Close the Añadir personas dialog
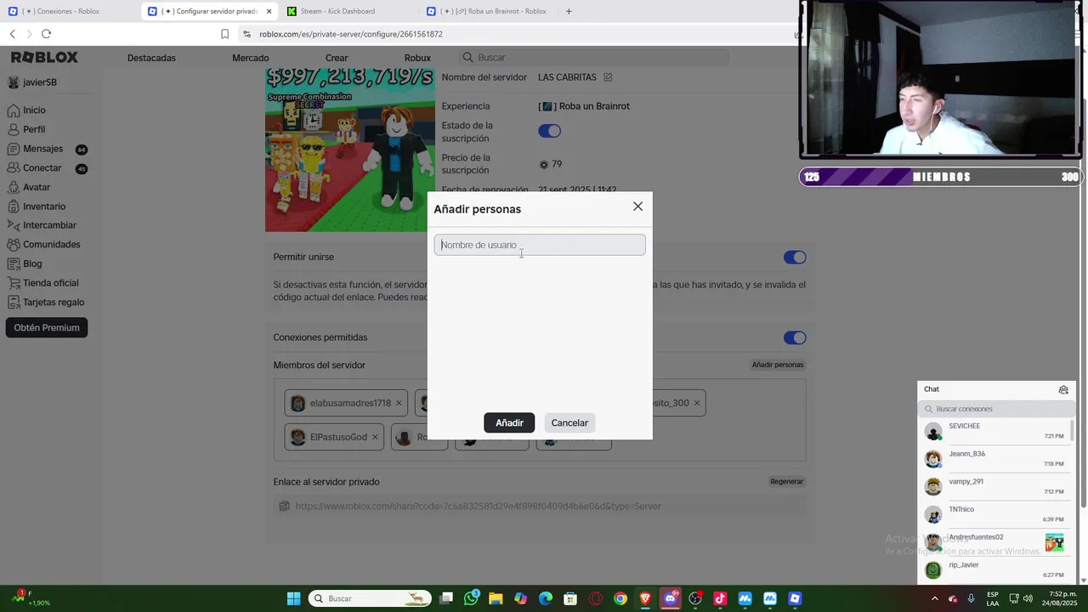The image size is (1088, 612). [637, 207]
